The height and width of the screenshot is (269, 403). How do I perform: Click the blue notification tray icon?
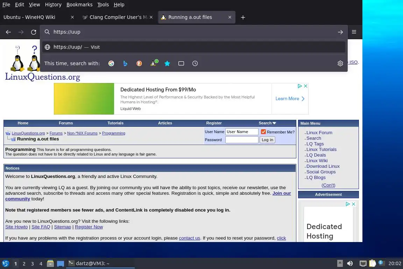381,263
